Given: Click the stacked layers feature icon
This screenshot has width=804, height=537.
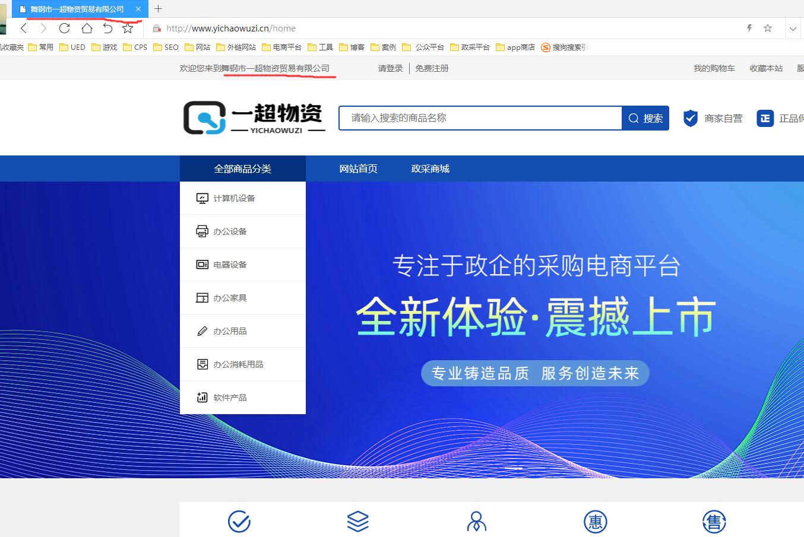Looking at the screenshot, I should [x=358, y=522].
